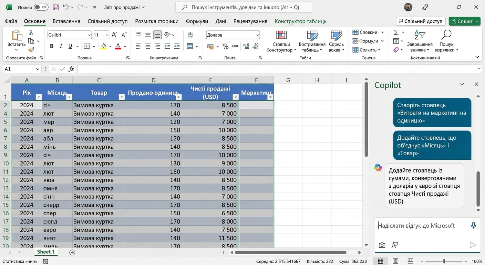
Task: Decrease font size with small A icon
Action: pyautogui.click(x=124, y=35)
